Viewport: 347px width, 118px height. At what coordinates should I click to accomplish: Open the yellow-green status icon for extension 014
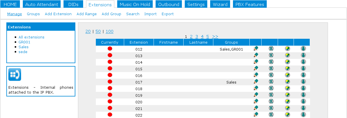[x=287, y=62]
